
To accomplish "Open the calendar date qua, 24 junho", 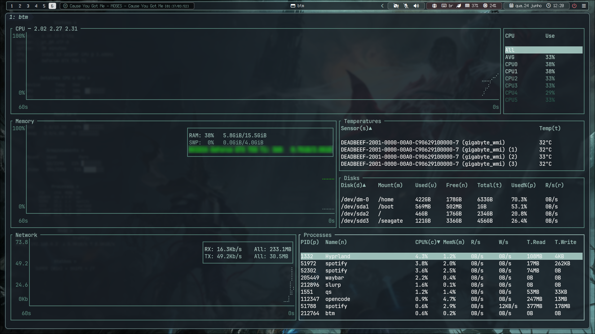I will (x=525, y=6).
